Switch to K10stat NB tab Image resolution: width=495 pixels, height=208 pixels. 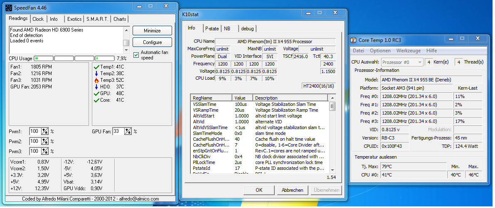229,28
